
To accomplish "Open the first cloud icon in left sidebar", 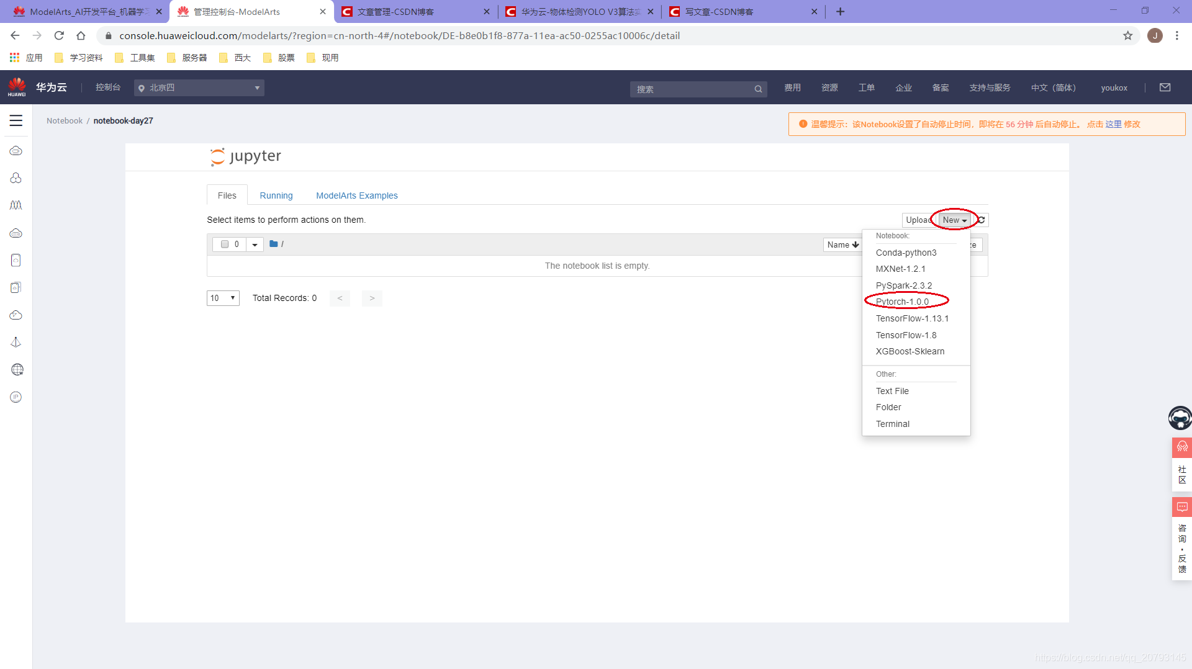I will 16,151.
